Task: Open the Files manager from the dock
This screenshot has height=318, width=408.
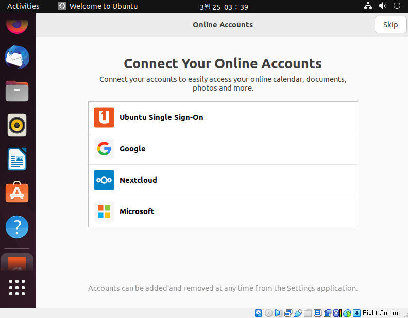Action: click(17, 91)
